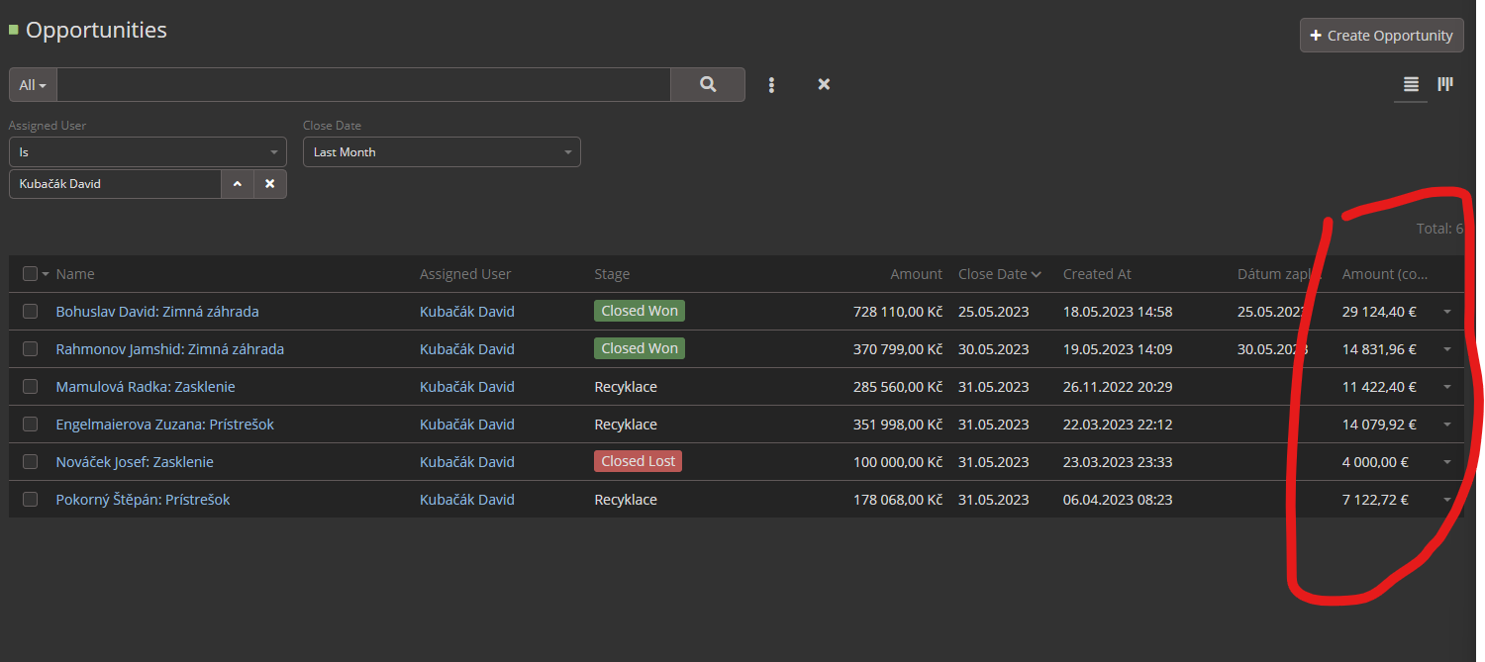The height and width of the screenshot is (662, 1485).
Task: Open row actions for Bohuslav David opportunity
Action: coord(1447,312)
